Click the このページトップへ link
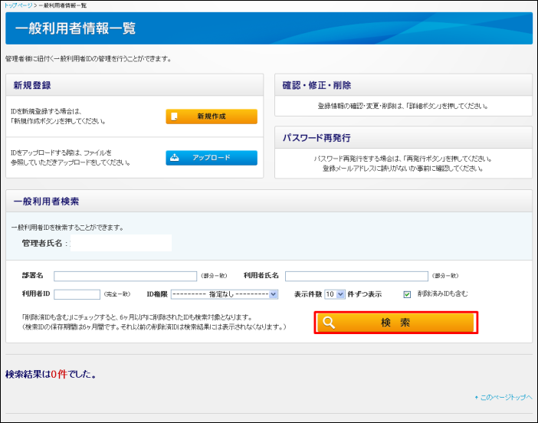This screenshot has height=423, width=538. [504, 397]
